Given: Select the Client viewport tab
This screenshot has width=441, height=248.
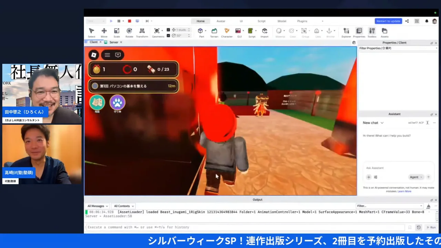Looking at the screenshot, I should [x=93, y=42].
